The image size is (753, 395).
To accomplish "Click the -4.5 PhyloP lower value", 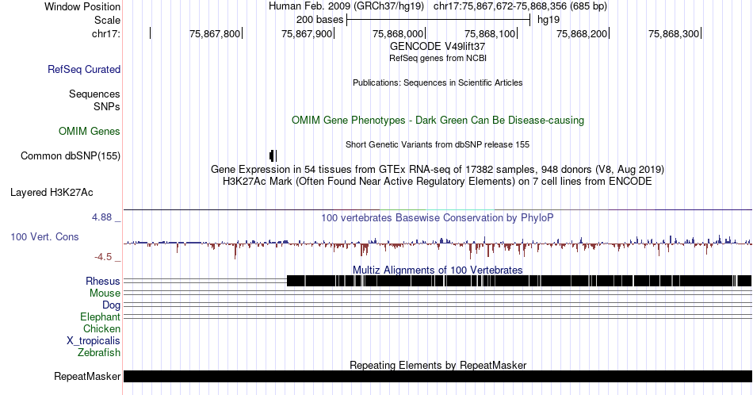I will [x=103, y=257].
